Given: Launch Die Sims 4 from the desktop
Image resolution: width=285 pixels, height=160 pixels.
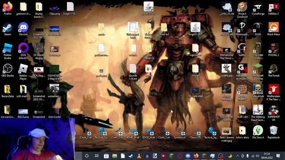Looking at the screenshot, I should [258, 132].
